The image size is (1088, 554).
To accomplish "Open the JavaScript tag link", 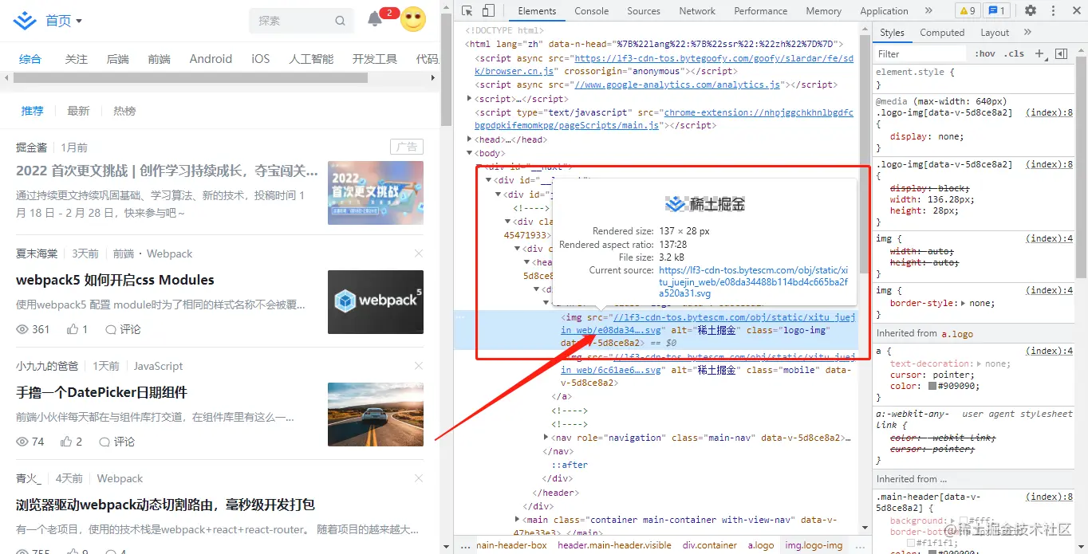I will (x=158, y=366).
